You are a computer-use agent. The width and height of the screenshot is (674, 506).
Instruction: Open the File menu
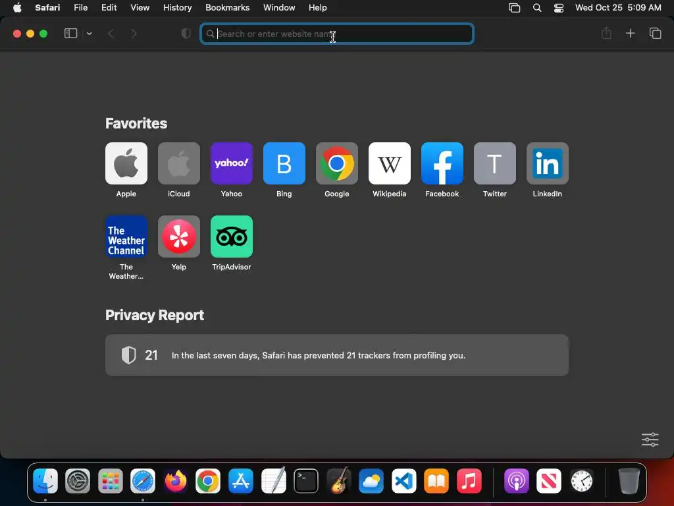tap(80, 7)
